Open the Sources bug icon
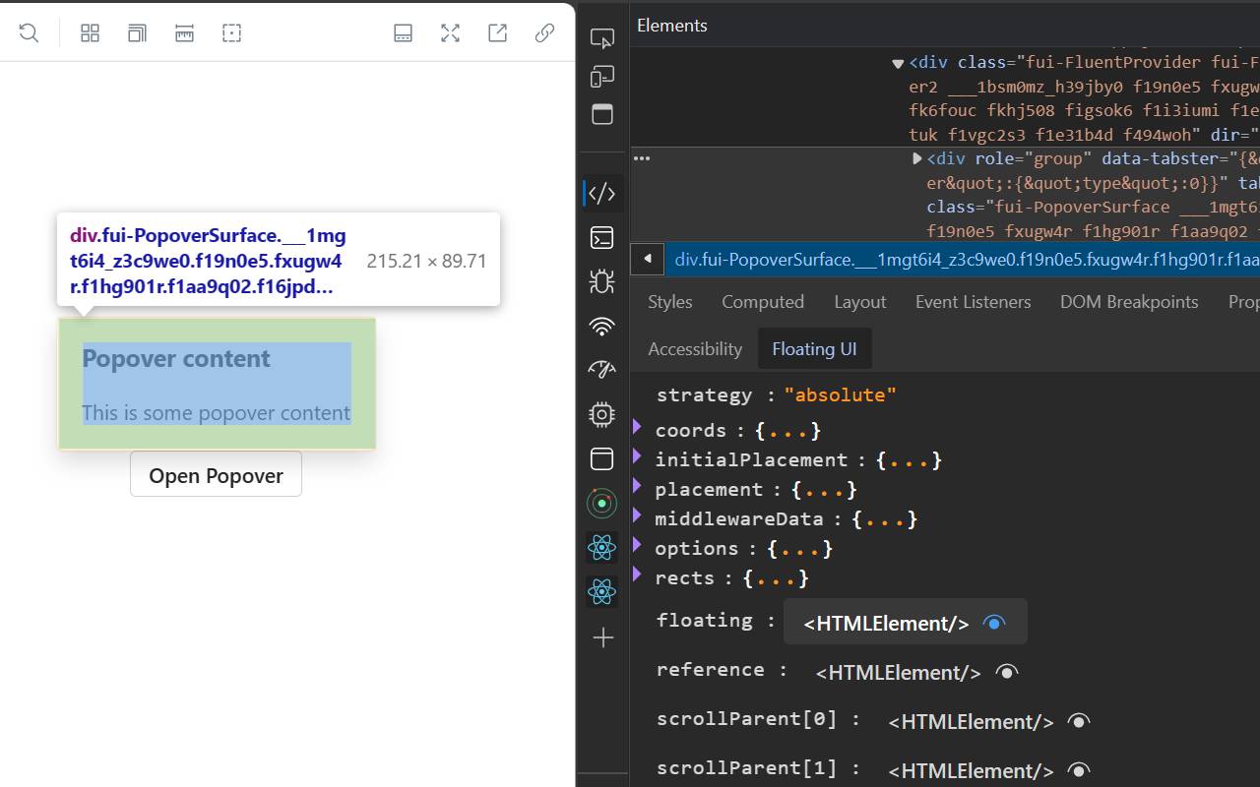This screenshot has height=787, width=1260. [601, 281]
